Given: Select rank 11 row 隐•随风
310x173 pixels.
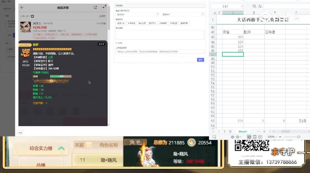Looking at the screenshot, I should [x=98, y=160].
